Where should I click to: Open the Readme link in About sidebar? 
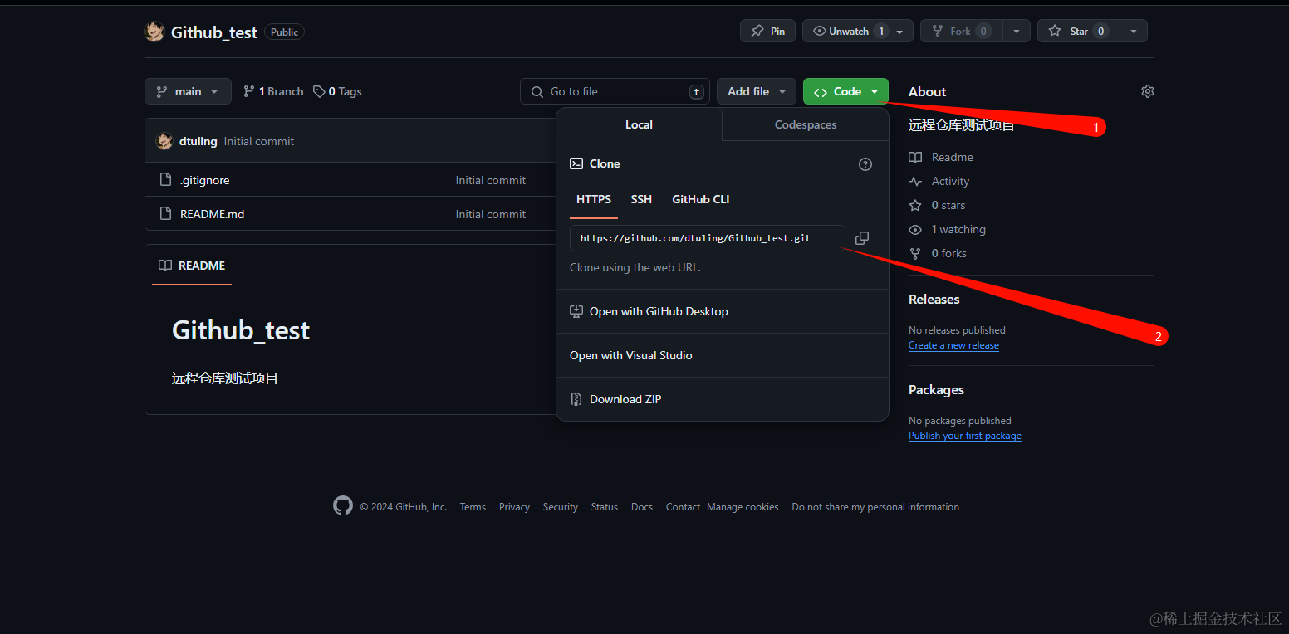click(x=941, y=157)
